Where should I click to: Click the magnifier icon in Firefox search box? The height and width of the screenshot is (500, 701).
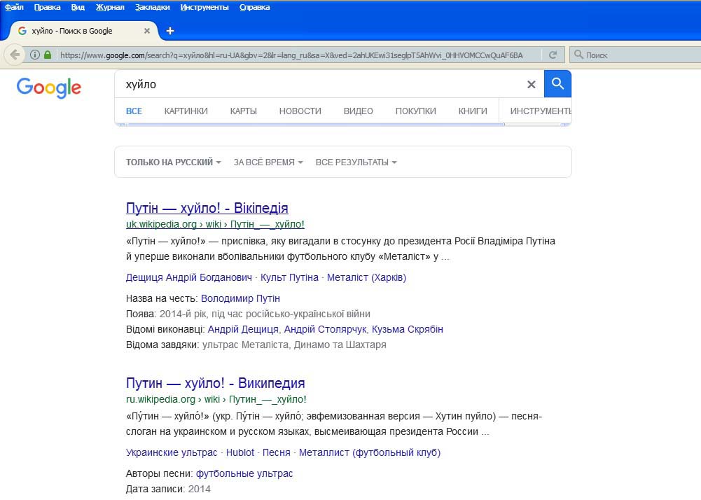pos(578,55)
